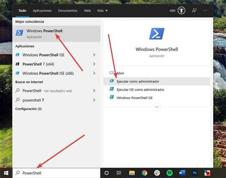Choose Ejecutar ISE como administrador
This screenshot has width=226, height=178.
[x=157, y=89]
